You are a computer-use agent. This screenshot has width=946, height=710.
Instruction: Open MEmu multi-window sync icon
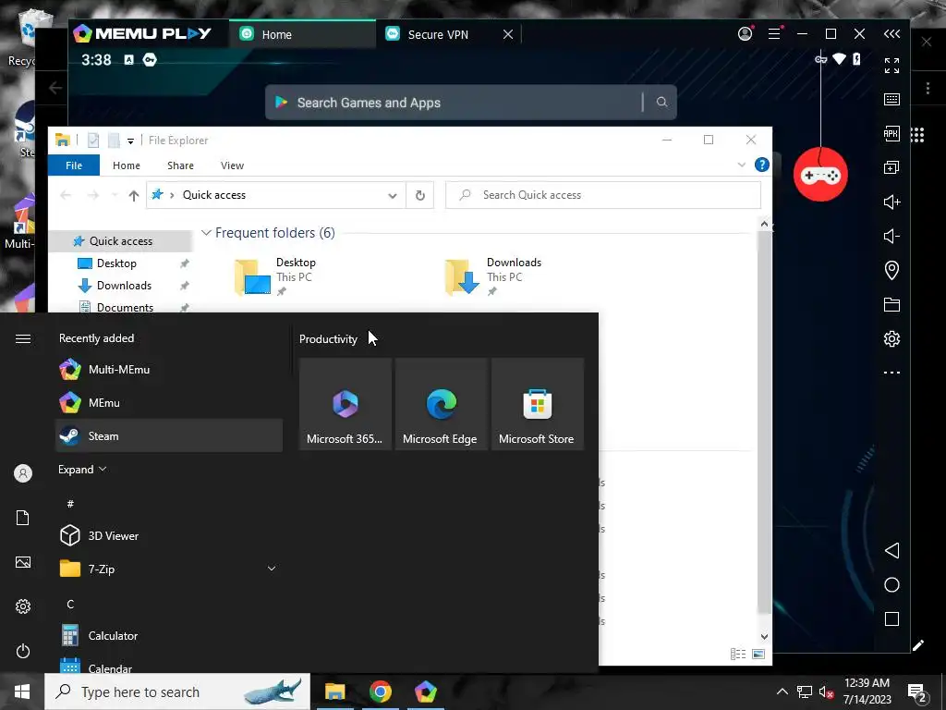click(891, 167)
